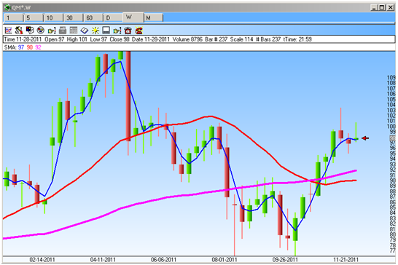Switch to the 60 minute tab
Image resolution: width=398 pixels, height=265 pixels.
click(93, 17)
